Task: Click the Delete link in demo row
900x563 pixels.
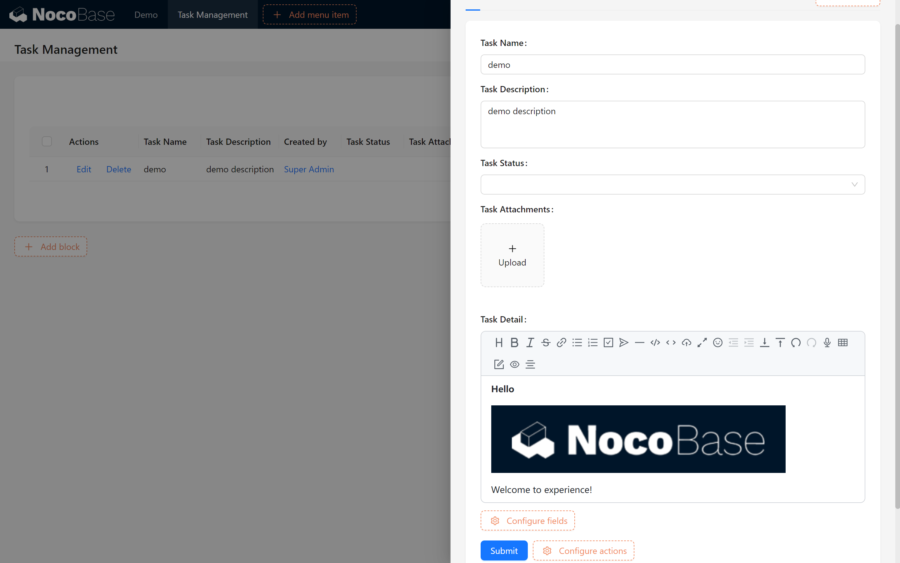Action: (x=119, y=169)
